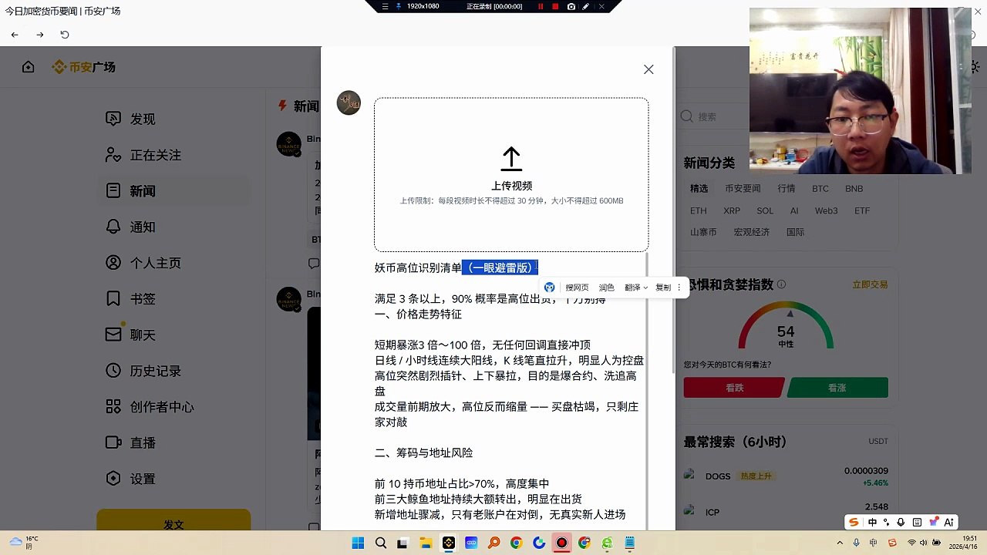Open File Explorer from taskbar

click(x=426, y=543)
